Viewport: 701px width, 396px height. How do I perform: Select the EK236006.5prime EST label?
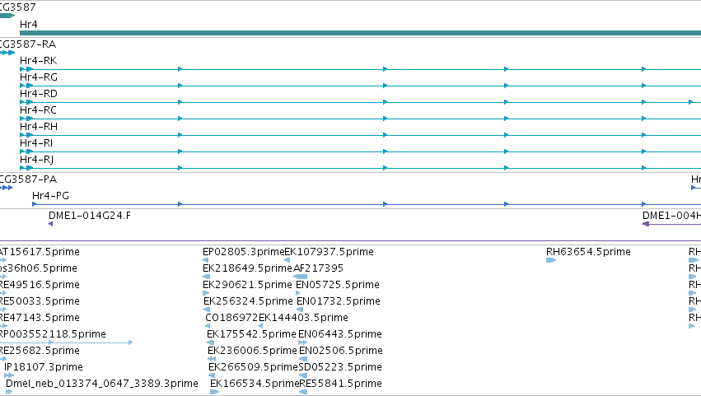click(252, 351)
